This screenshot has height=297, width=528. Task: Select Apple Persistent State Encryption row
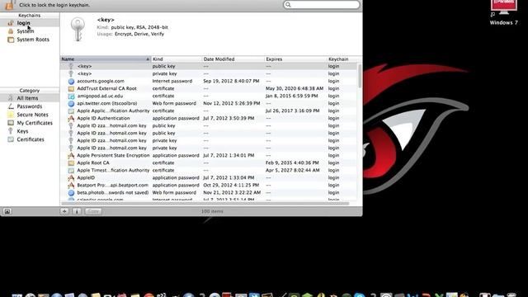coord(209,156)
